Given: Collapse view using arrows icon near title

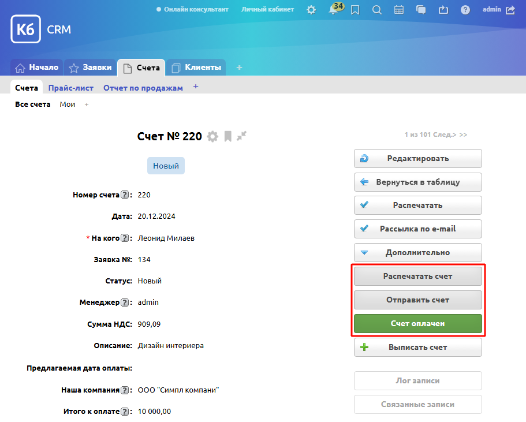Looking at the screenshot, I should 241,136.
